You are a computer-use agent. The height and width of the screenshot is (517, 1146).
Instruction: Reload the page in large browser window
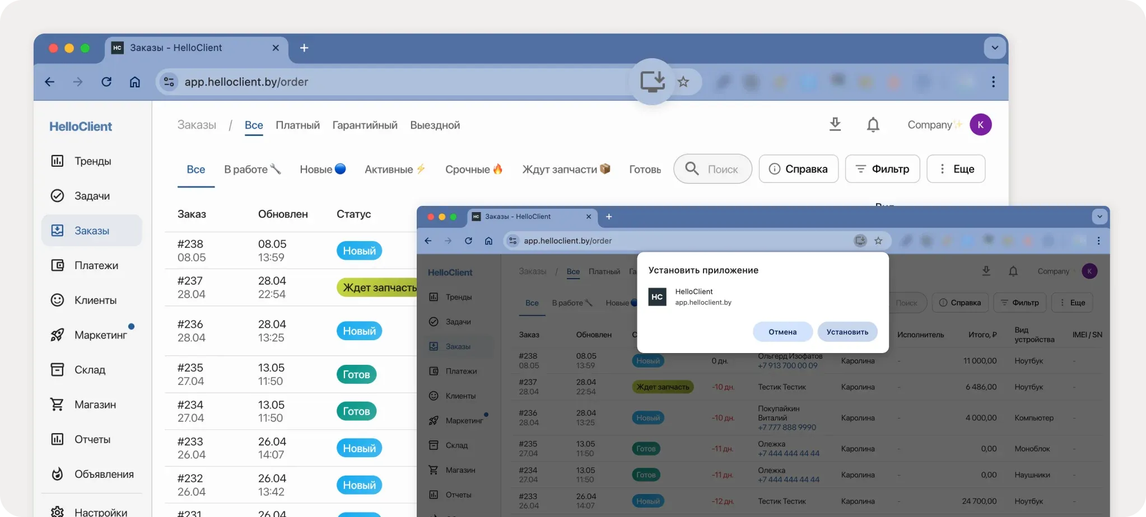[106, 82]
